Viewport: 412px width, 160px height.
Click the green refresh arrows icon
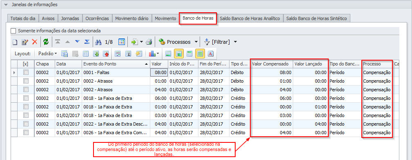click(46, 42)
